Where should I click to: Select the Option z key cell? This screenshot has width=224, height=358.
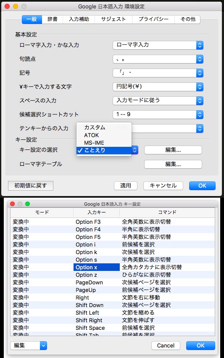pos(97,275)
